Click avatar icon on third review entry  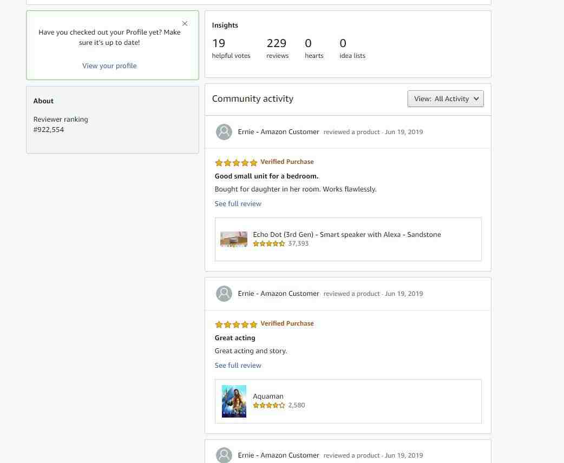pos(224,455)
